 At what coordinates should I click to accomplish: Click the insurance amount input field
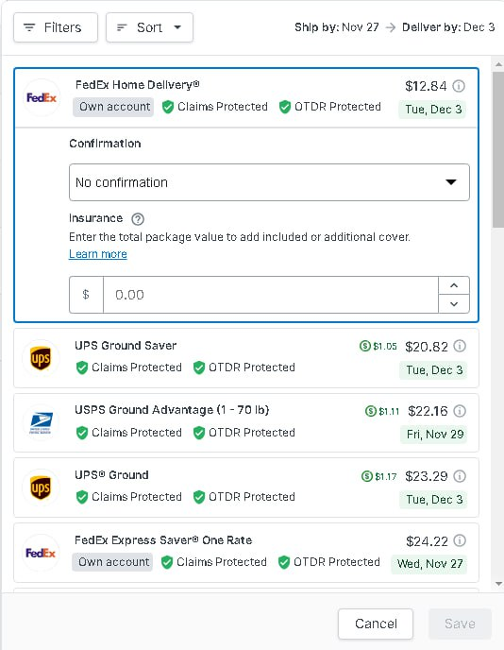pos(271,295)
